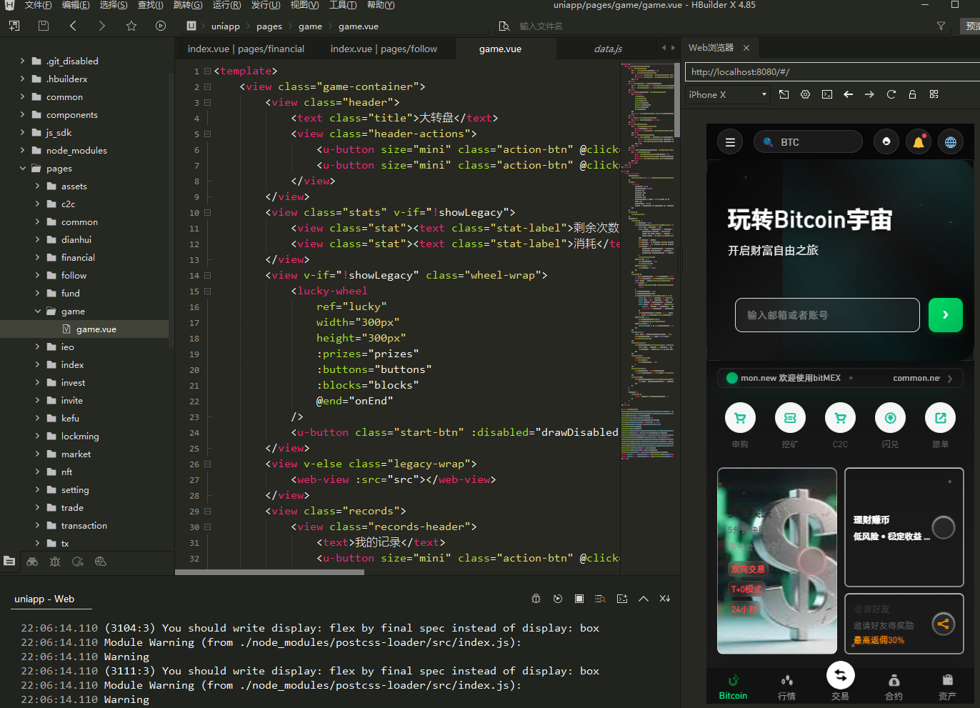Click the run play icon in top toolbar
This screenshot has width=980, height=708.
(161, 26)
